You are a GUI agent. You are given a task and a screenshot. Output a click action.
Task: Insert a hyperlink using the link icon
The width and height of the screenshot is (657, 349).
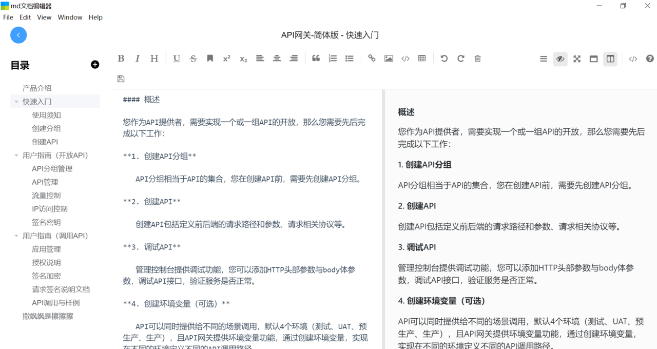pyautogui.click(x=372, y=59)
